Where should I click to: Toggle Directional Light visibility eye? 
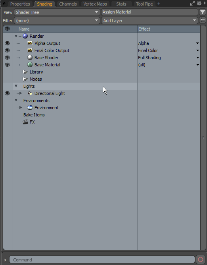[x=7, y=93]
